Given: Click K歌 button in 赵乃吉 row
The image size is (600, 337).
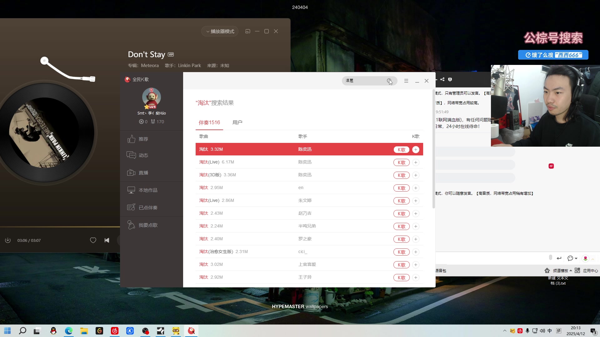Looking at the screenshot, I should click(402, 213).
